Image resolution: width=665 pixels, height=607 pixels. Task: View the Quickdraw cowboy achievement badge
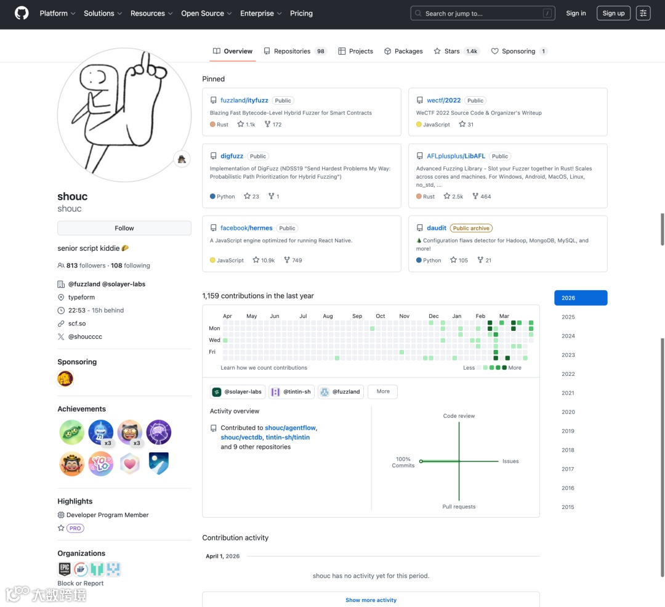71,463
